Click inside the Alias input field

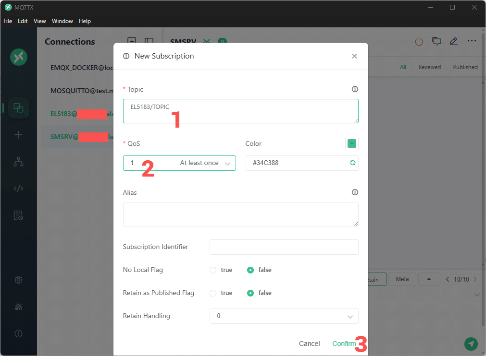pos(240,214)
